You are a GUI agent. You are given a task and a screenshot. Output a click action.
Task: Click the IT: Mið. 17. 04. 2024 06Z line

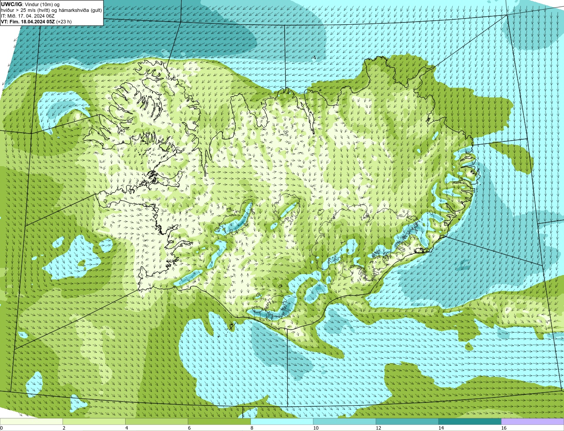(x=28, y=16)
